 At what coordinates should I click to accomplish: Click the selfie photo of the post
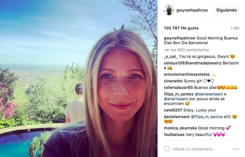[x=79, y=78]
